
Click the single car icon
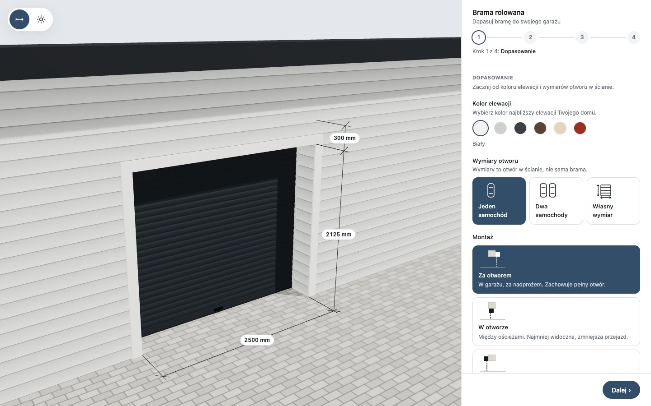tap(491, 190)
